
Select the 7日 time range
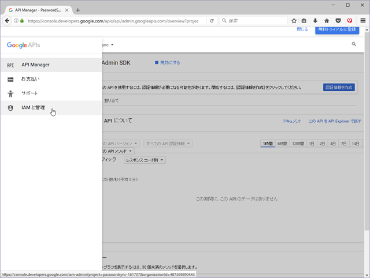click(344, 144)
